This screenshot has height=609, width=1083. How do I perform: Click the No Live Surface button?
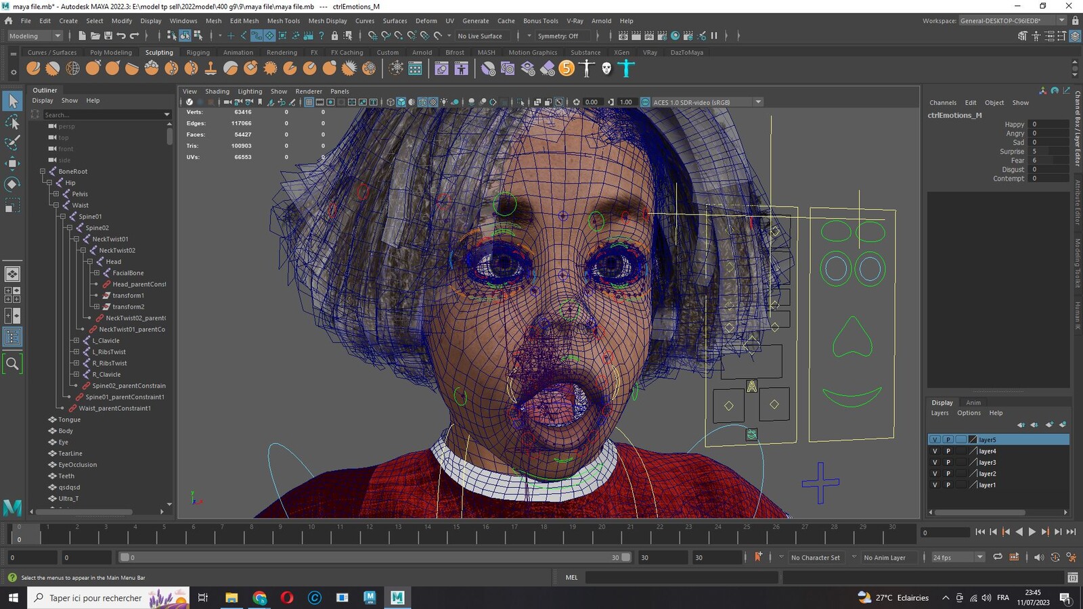(x=480, y=36)
